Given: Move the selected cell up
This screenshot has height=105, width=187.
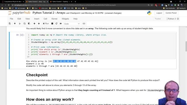Looking at the screenshot, I should (34, 24).
